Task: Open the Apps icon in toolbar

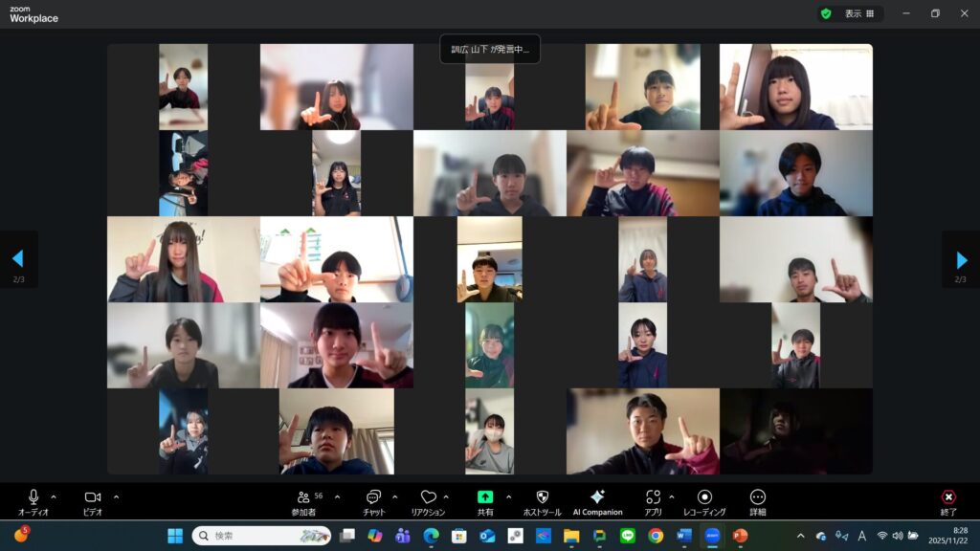Action: coord(653,497)
